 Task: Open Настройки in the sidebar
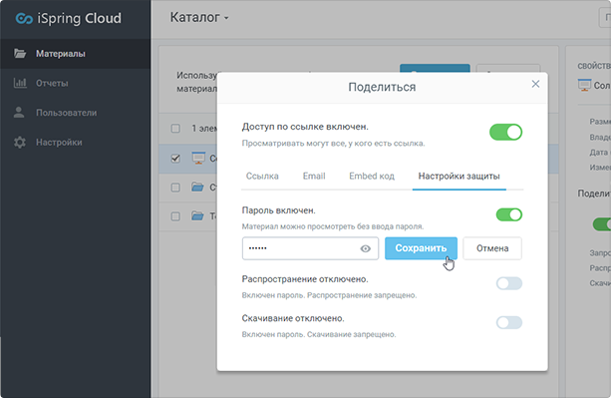coord(75,142)
